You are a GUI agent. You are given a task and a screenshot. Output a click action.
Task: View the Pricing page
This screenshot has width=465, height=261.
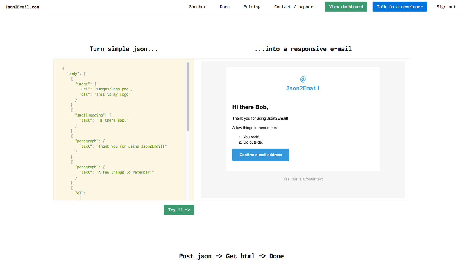click(252, 7)
